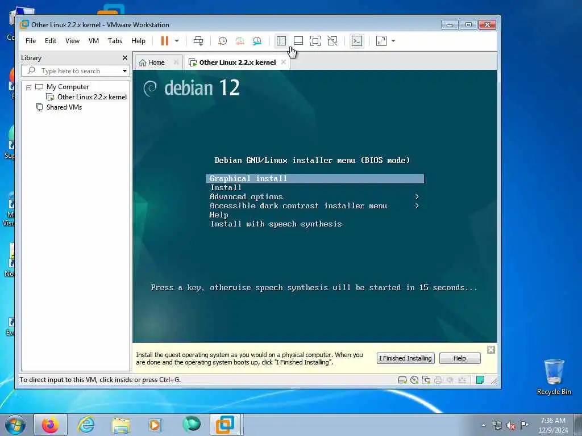The image size is (582, 436).
Task: Dismiss the install hint bar
Action: click(x=490, y=350)
